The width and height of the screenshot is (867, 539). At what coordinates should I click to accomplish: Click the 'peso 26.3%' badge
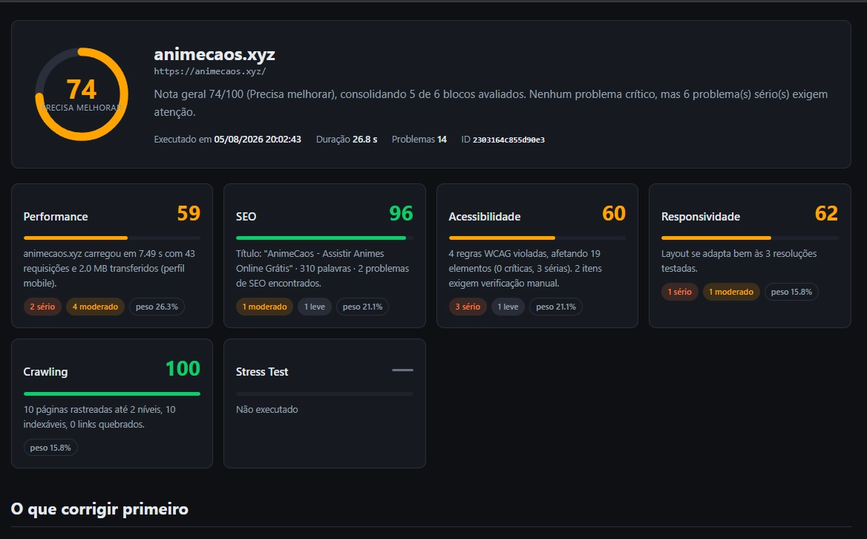(157, 307)
